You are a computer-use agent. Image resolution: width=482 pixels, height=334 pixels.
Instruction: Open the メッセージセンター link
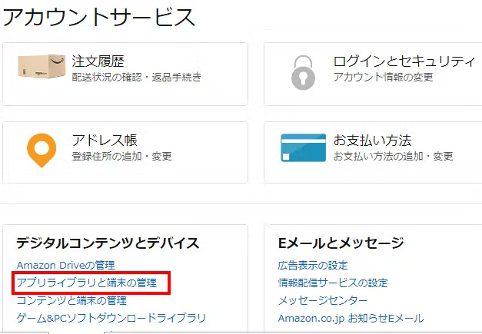click(322, 300)
